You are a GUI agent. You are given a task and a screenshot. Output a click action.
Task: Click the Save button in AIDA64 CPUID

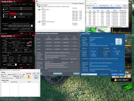[x=114, y=74]
